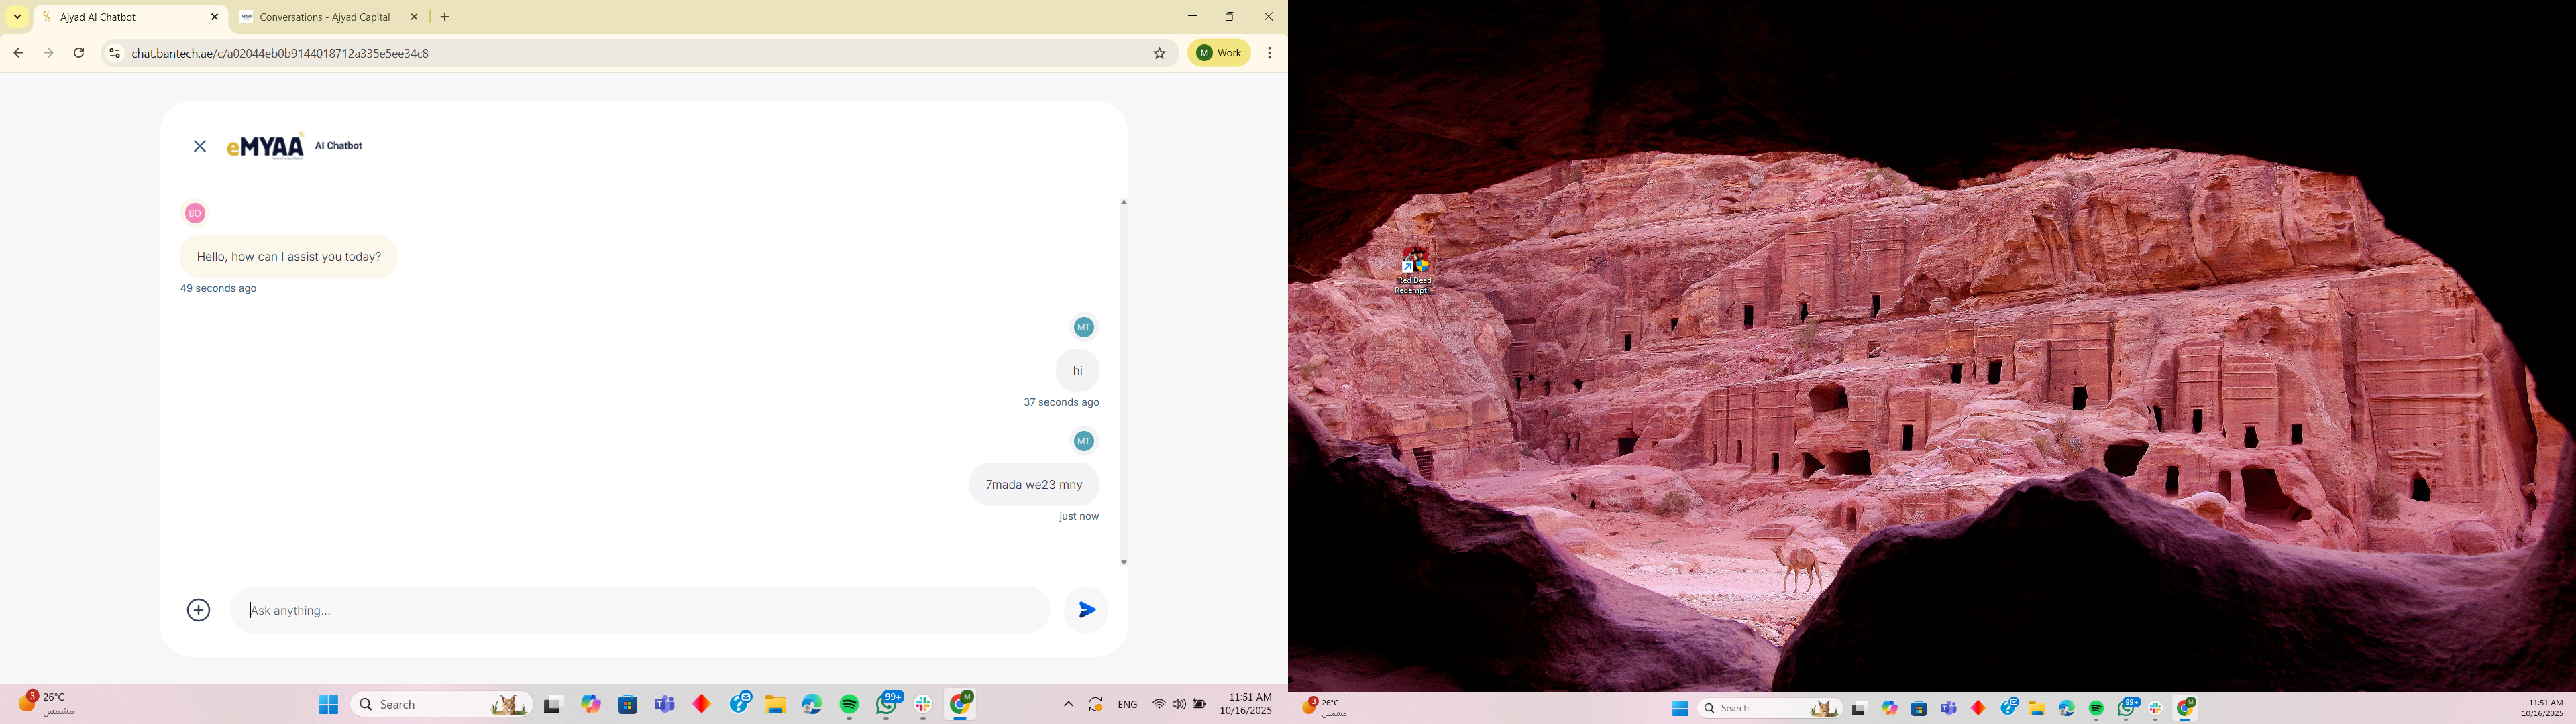2576x724 pixels.
Task: Click the ENG language indicator in taskbar
Action: [1127, 704]
